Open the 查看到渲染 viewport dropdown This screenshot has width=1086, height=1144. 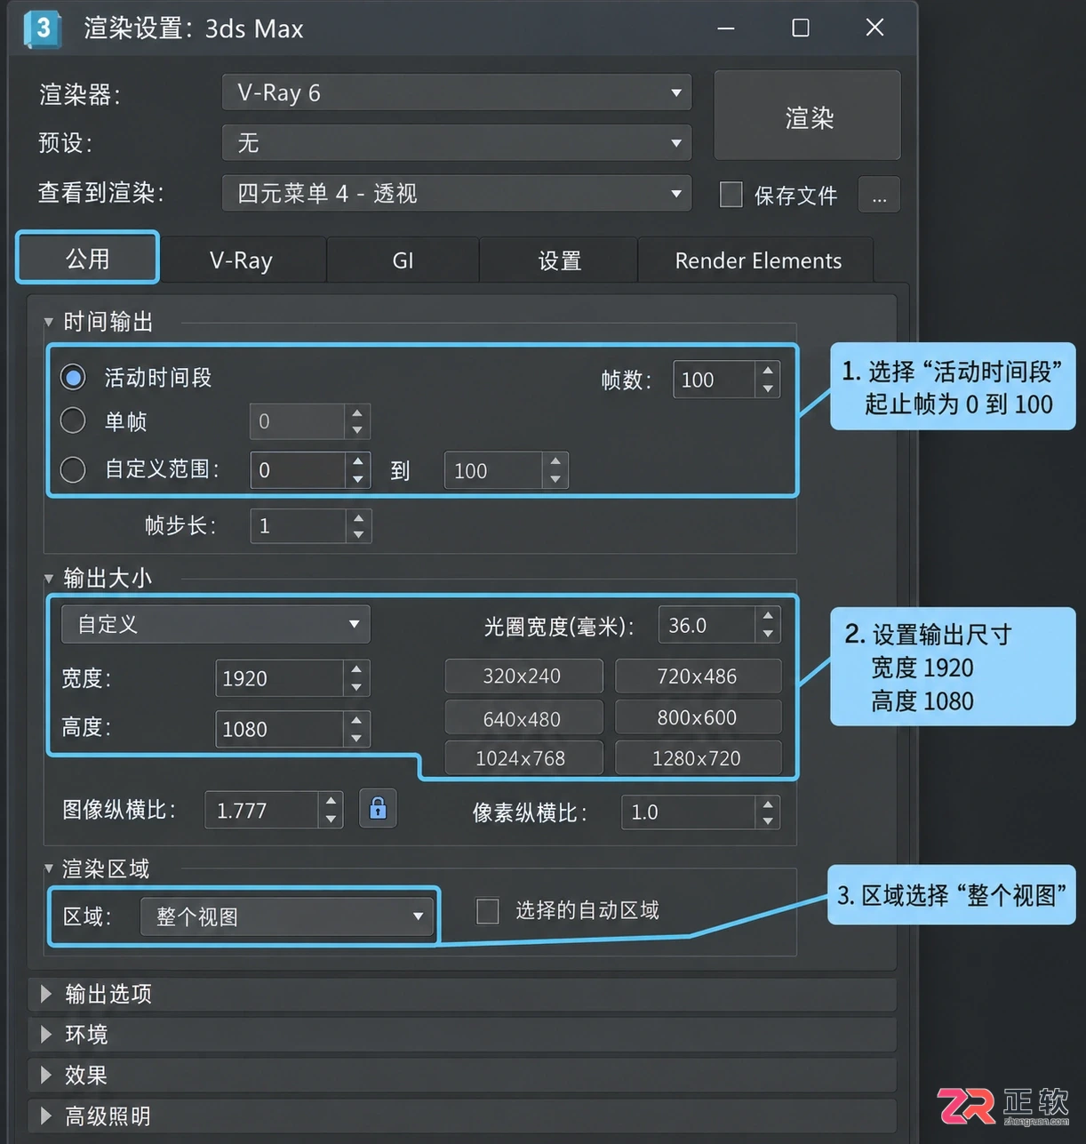(457, 193)
